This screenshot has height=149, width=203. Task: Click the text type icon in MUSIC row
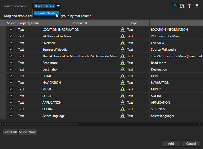click(x=123, y=89)
